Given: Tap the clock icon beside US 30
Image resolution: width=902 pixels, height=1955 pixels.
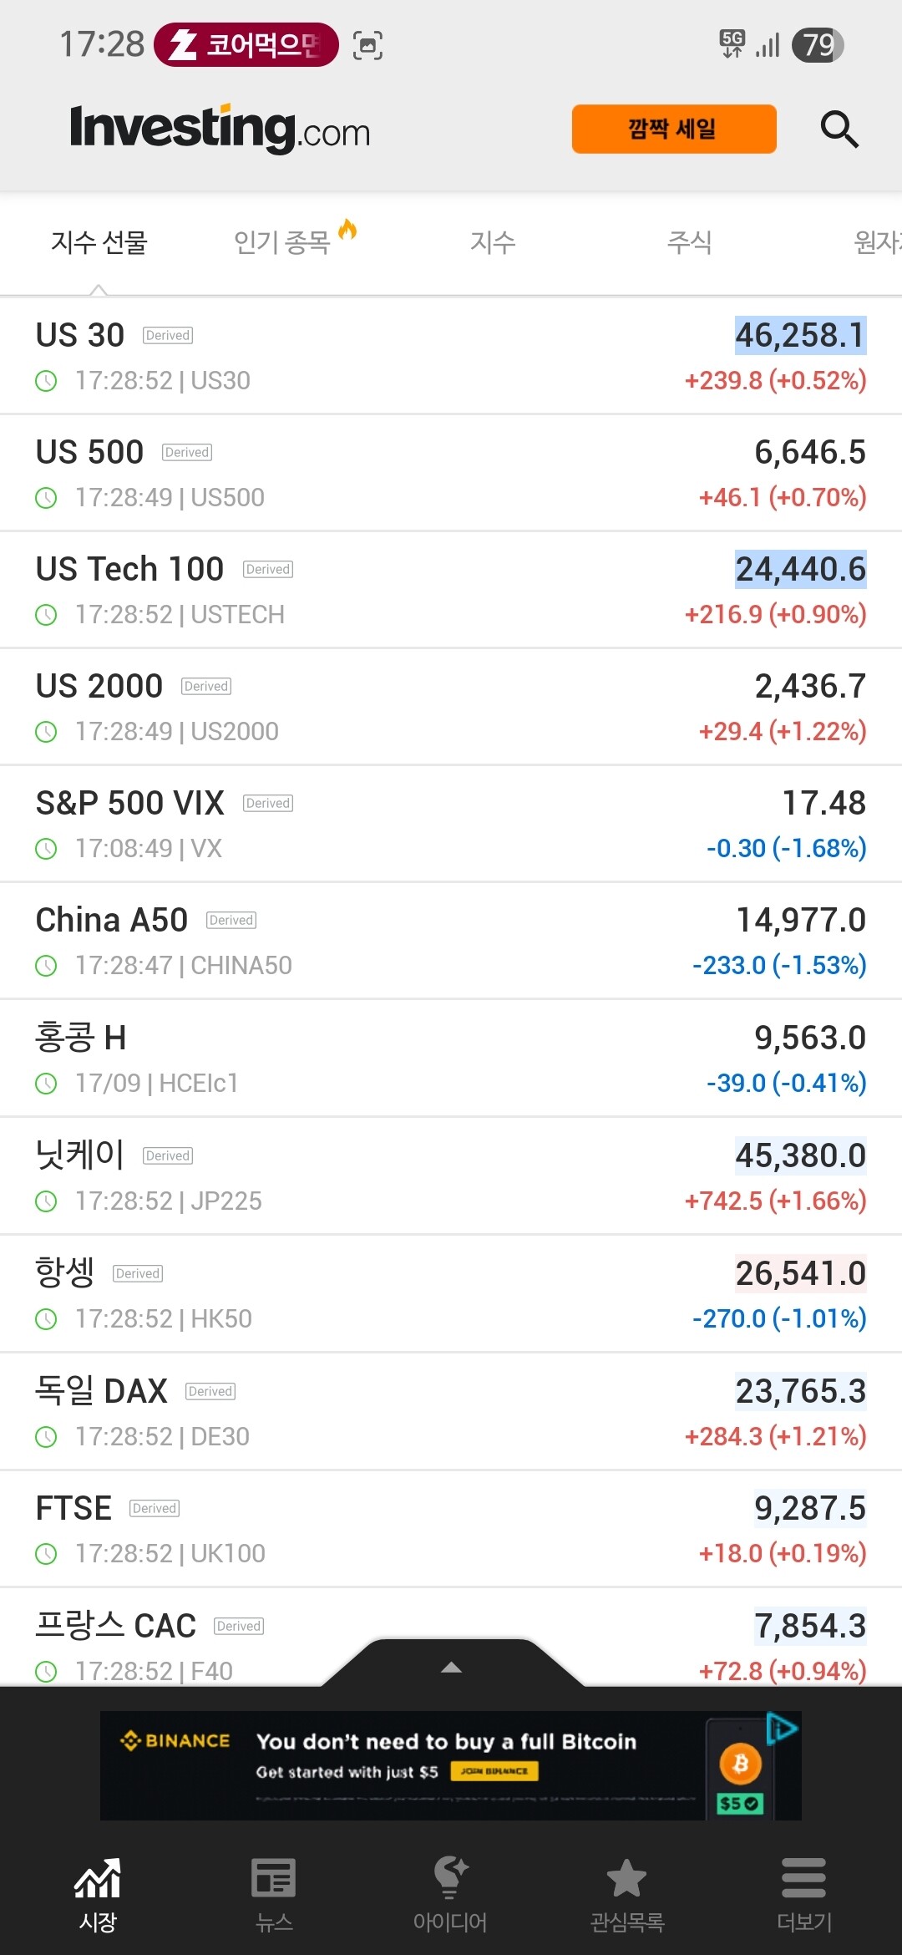Looking at the screenshot, I should (46, 381).
